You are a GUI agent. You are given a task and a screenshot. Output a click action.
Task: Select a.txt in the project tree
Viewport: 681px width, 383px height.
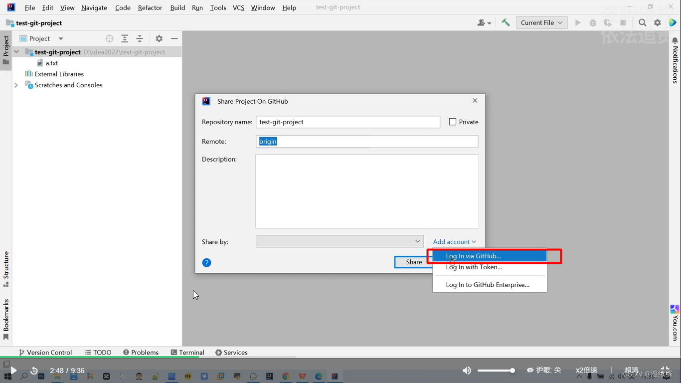[x=48, y=63]
